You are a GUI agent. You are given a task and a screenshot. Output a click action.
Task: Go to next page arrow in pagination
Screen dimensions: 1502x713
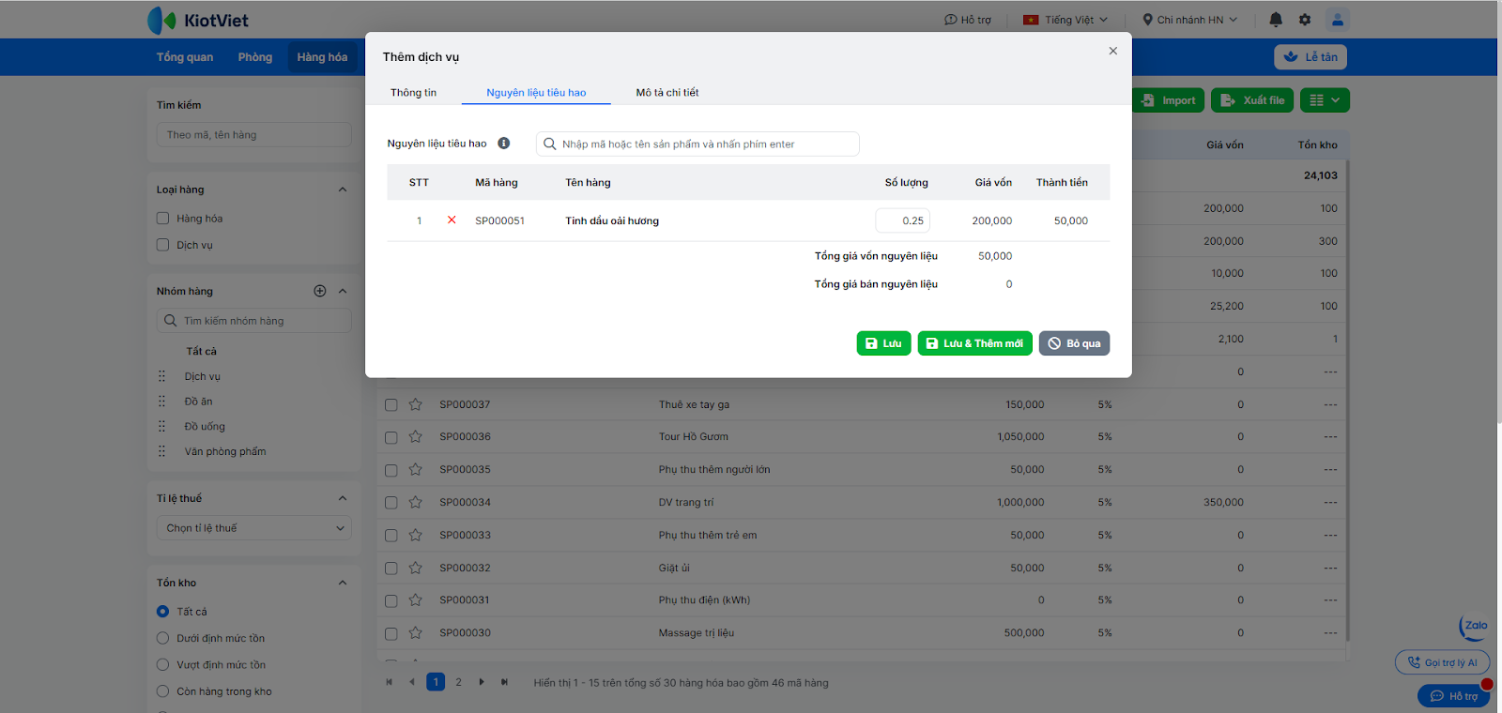click(x=482, y=682)
